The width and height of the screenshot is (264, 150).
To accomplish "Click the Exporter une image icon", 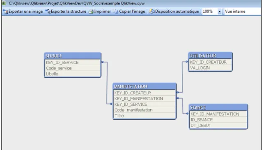I will (x=5, y=12).
